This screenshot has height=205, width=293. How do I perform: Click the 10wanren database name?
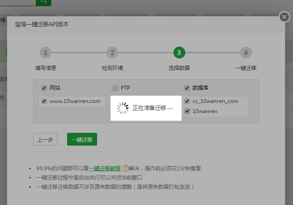coord(205,111)
